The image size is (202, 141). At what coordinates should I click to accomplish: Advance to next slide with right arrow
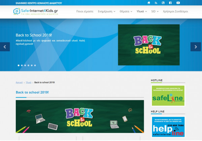[196, 47]
